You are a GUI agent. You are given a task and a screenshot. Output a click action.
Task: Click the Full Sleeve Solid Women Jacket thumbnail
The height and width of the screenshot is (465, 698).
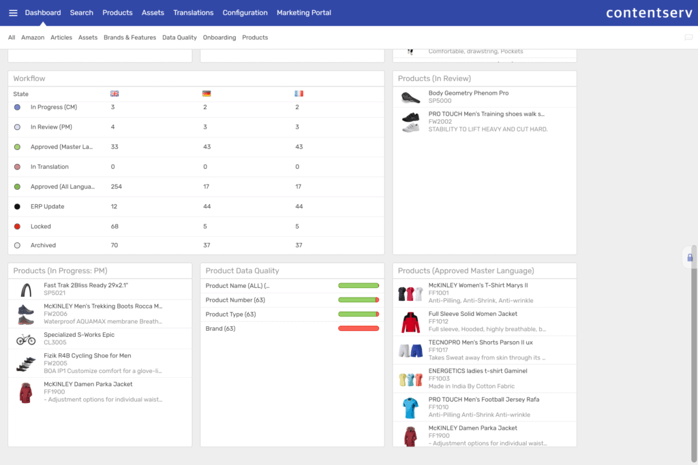pyautogui.click(x=410, y=323)
